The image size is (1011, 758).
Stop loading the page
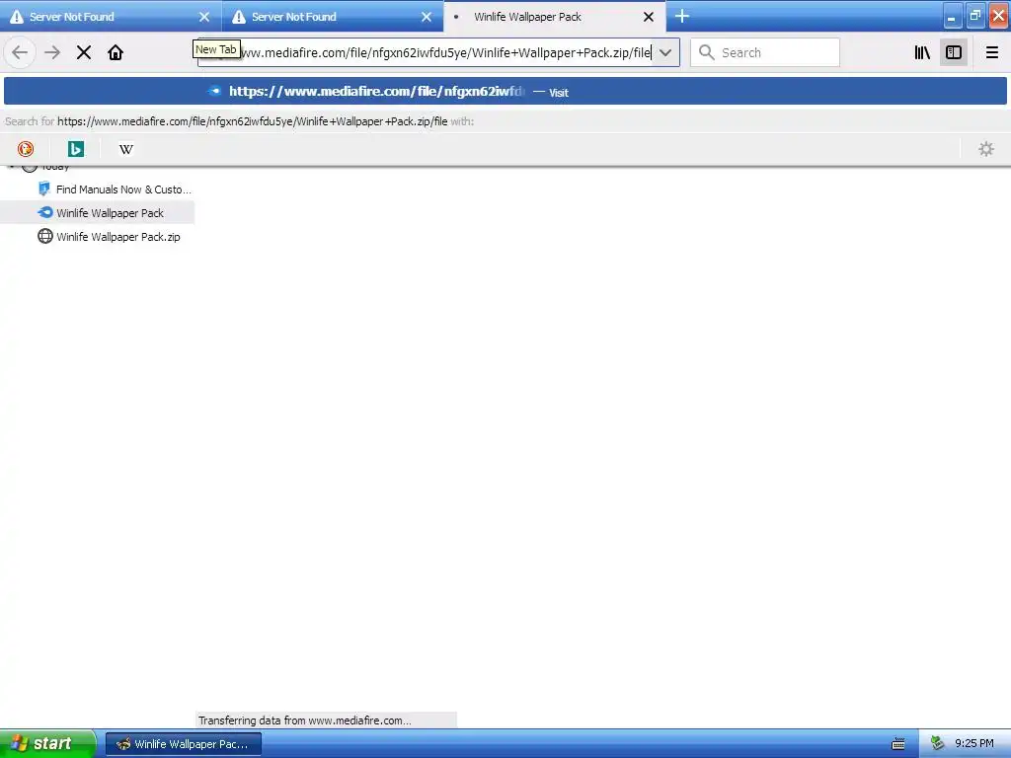click(84, 52)
